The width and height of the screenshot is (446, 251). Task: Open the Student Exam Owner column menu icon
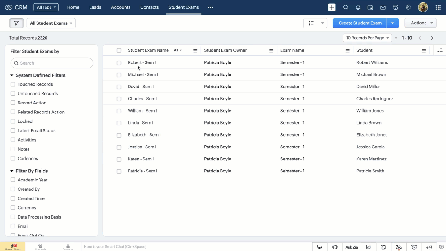[x=271, y=51]
